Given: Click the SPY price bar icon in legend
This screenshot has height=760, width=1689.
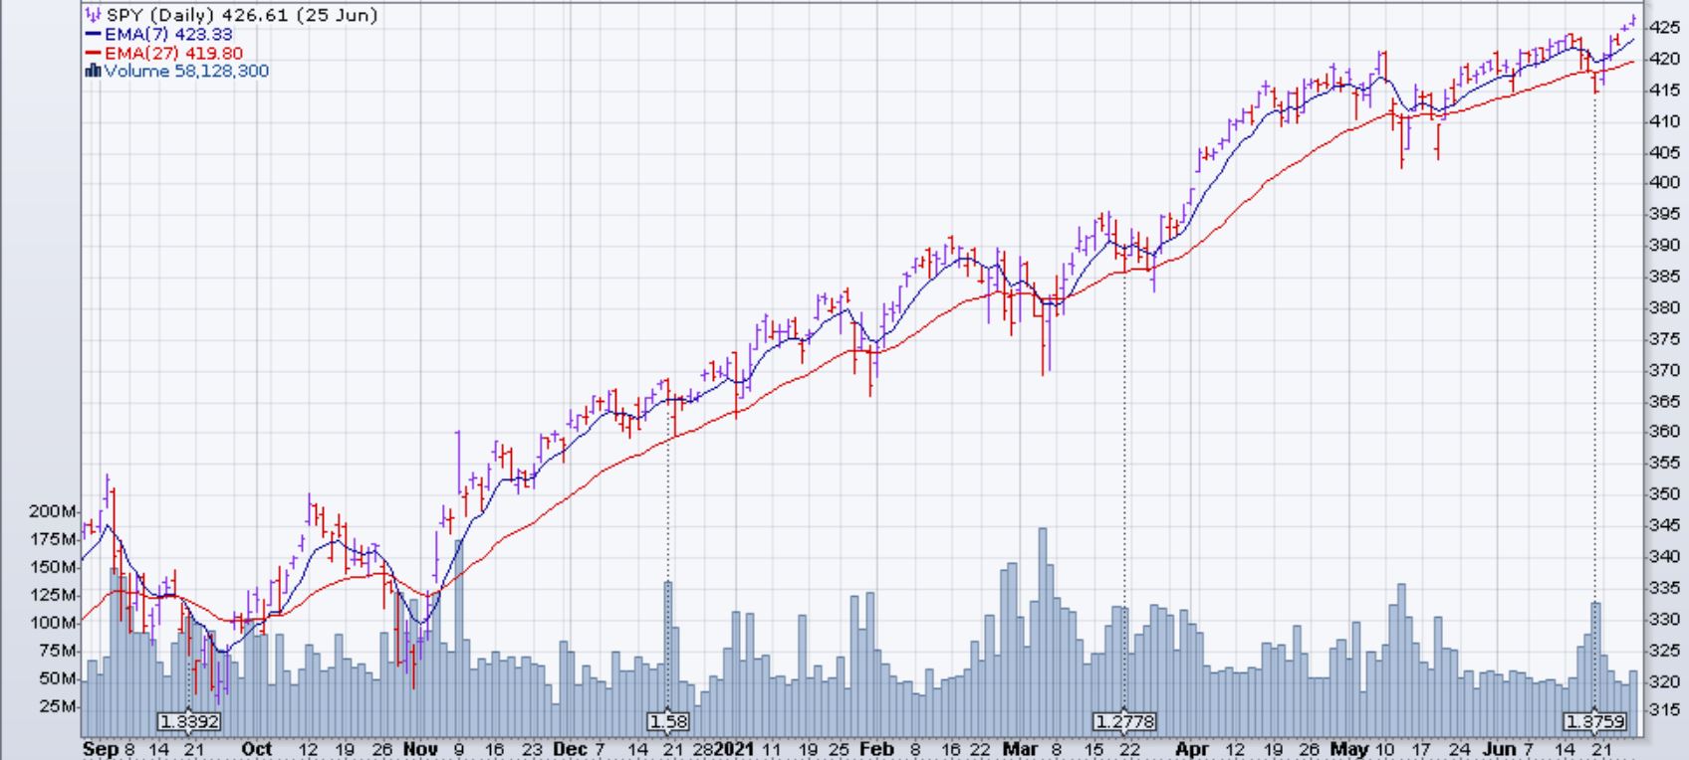Looking at the screenshot, I should point(93,16).
